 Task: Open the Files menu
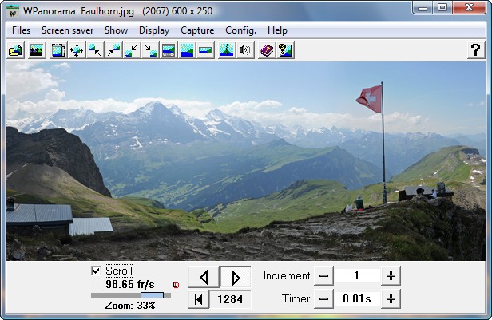[x=21, y=30]
